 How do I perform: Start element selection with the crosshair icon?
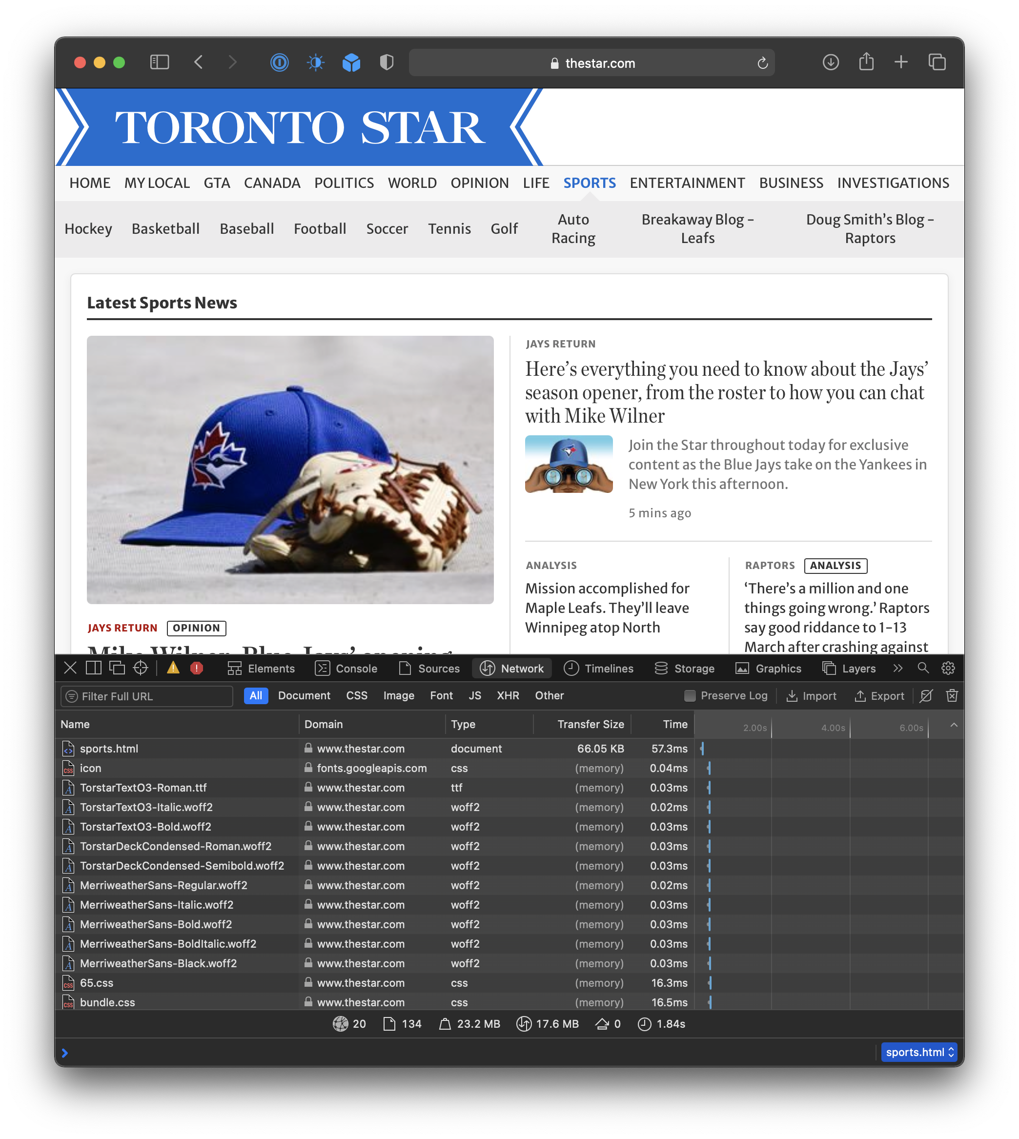141,668
